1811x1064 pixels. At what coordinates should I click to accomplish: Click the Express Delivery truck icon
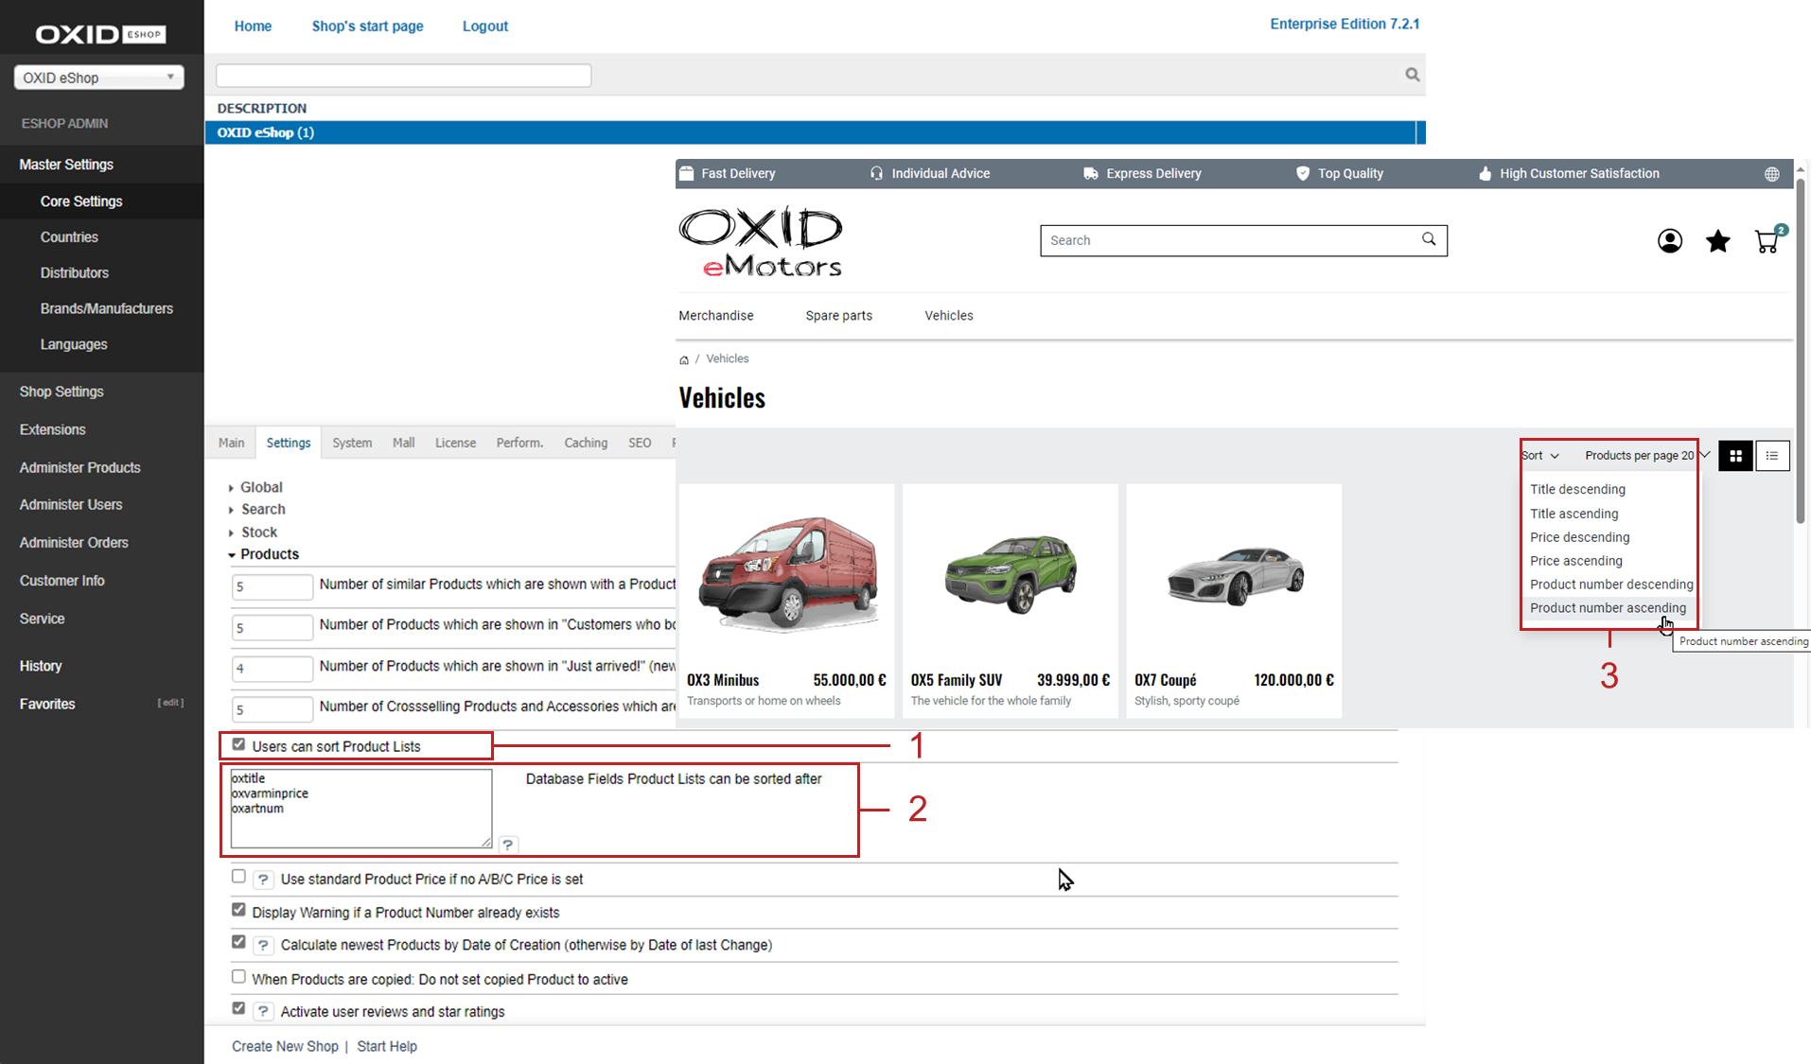[1091, 173]
